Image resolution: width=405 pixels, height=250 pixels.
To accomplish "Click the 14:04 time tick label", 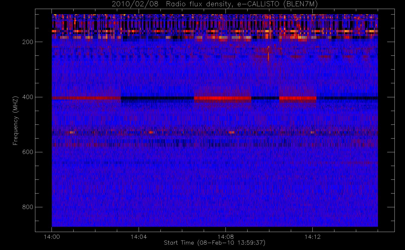I will [x=139, y=237].
